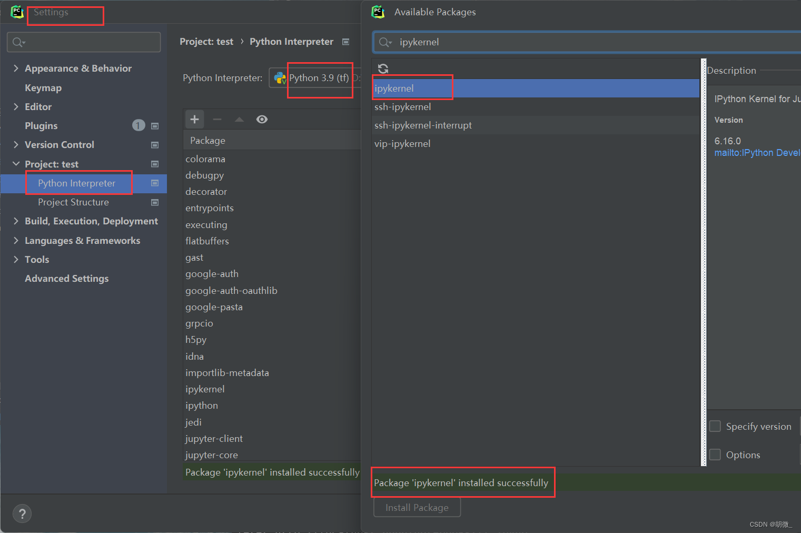This screenshot has height=533, width=801.
Task: Select ssh-ipykernel-interrupt package
Action: click(x=536, y=125)
